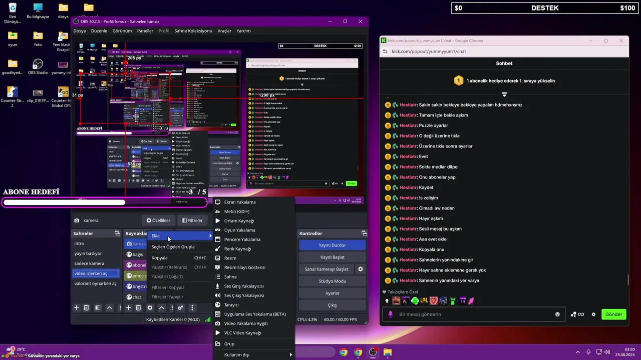Open the Araçlar menu
Screen dimensions: 641x360
click(x=224, y=31)
